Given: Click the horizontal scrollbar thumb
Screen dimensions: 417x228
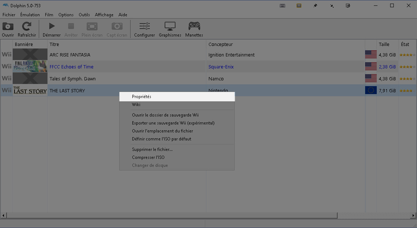Looking at the screenshot, I should [172, 215].
